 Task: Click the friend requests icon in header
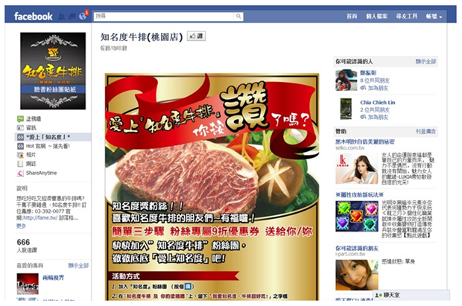pyautogui.click(x=61, y=16)
